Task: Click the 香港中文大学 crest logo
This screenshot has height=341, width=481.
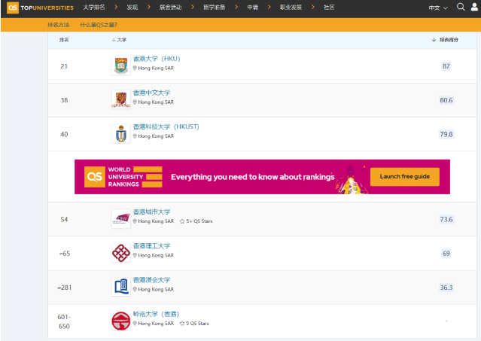Action: 121,99
